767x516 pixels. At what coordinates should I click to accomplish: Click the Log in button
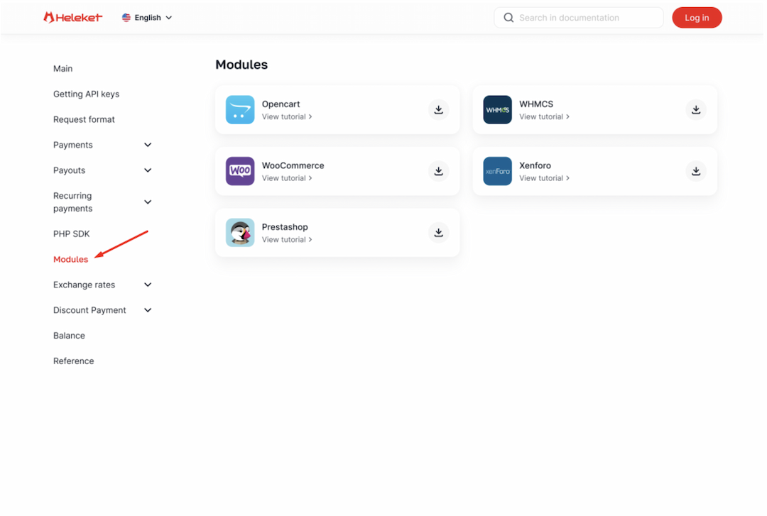(x=697, y=18)
